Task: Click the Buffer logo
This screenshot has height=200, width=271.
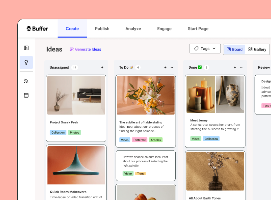Action: (37, 28)
